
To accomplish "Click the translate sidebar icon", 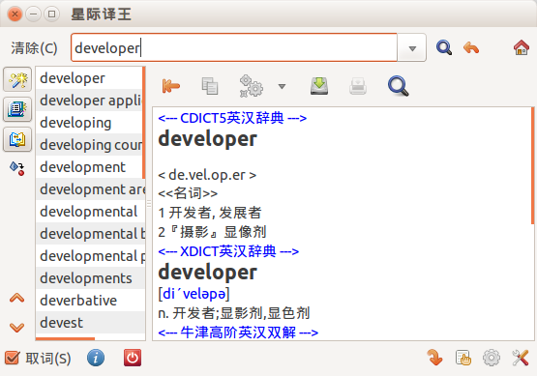I will pos(17,139).
